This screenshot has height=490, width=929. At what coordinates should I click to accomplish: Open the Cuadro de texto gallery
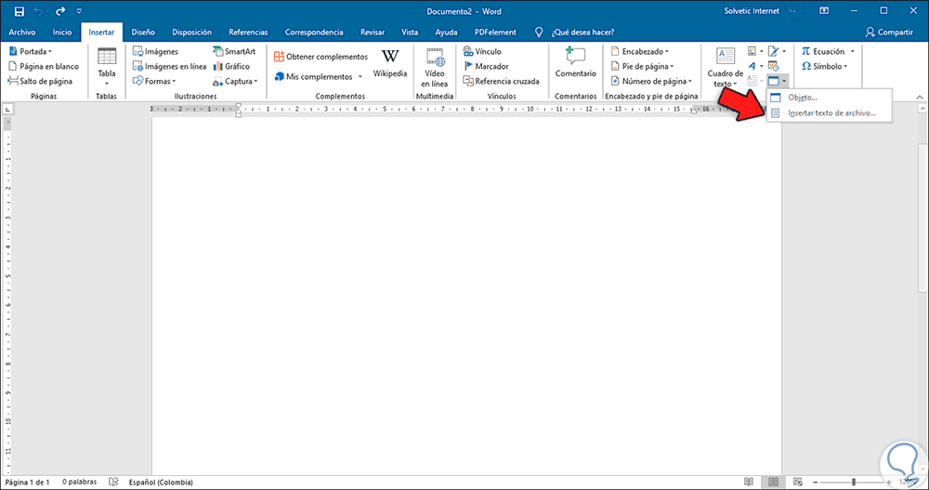pyautogui.click(x=726, y=67)
